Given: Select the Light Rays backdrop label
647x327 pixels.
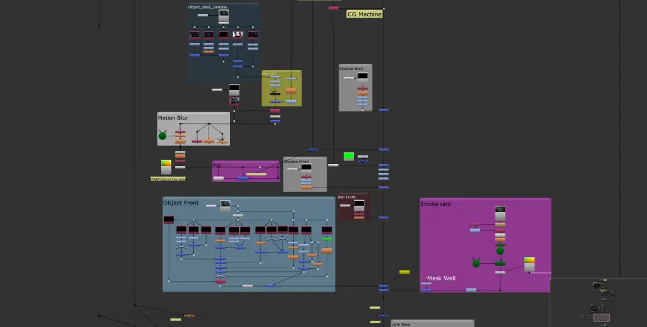Looking at the screenshot, I should point(401,324).
